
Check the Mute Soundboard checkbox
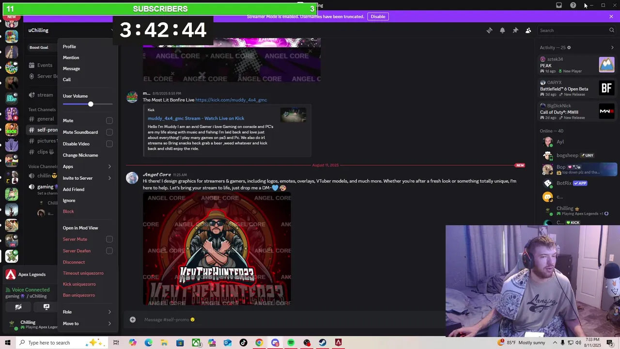(x=109, y=132)
